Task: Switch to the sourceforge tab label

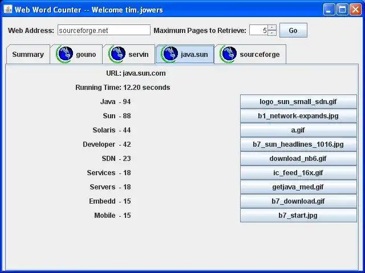Action: [x=260, y=55]
